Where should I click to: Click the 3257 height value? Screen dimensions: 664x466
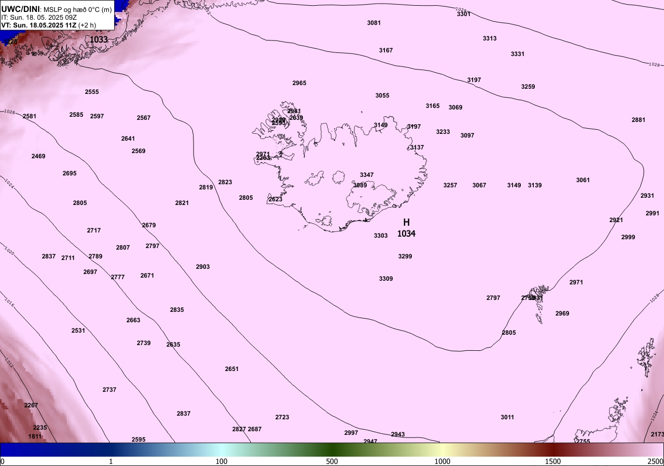click(x=450, y=185)
